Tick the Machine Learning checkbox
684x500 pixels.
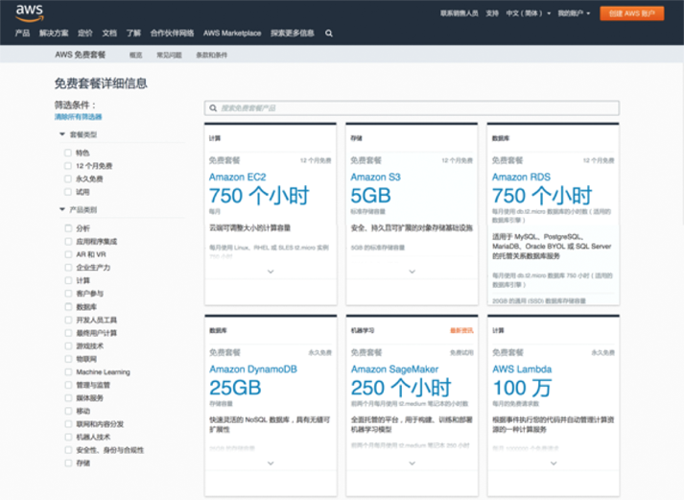[x=68, y=372]
